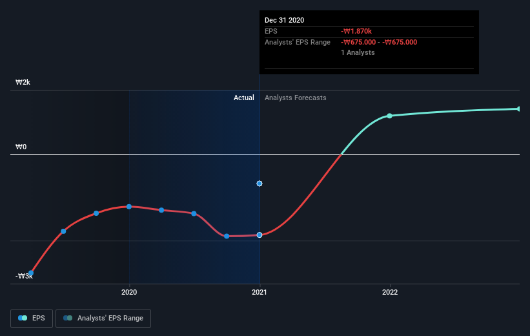Click the -₩3k y-axis label
This screenshot has width=530, height=336.
(24, 276)
